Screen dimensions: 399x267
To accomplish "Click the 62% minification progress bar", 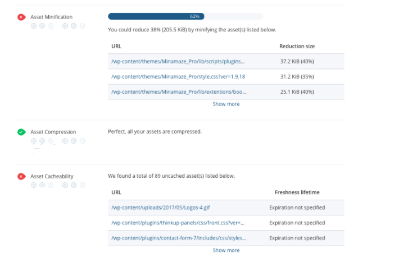I will click(185, 16).
